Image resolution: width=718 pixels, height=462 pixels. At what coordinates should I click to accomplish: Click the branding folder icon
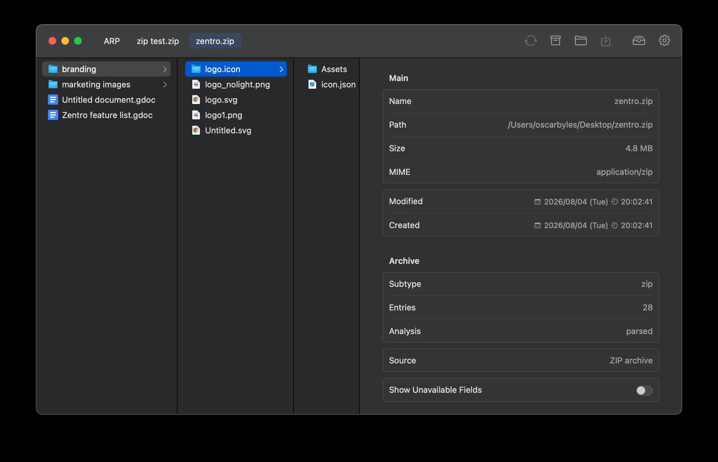click(x=53, y=69)
